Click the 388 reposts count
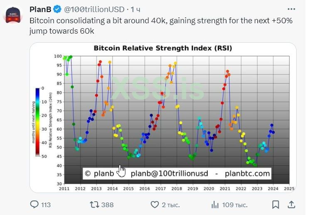The image size is (314, 215). [107, 205]
